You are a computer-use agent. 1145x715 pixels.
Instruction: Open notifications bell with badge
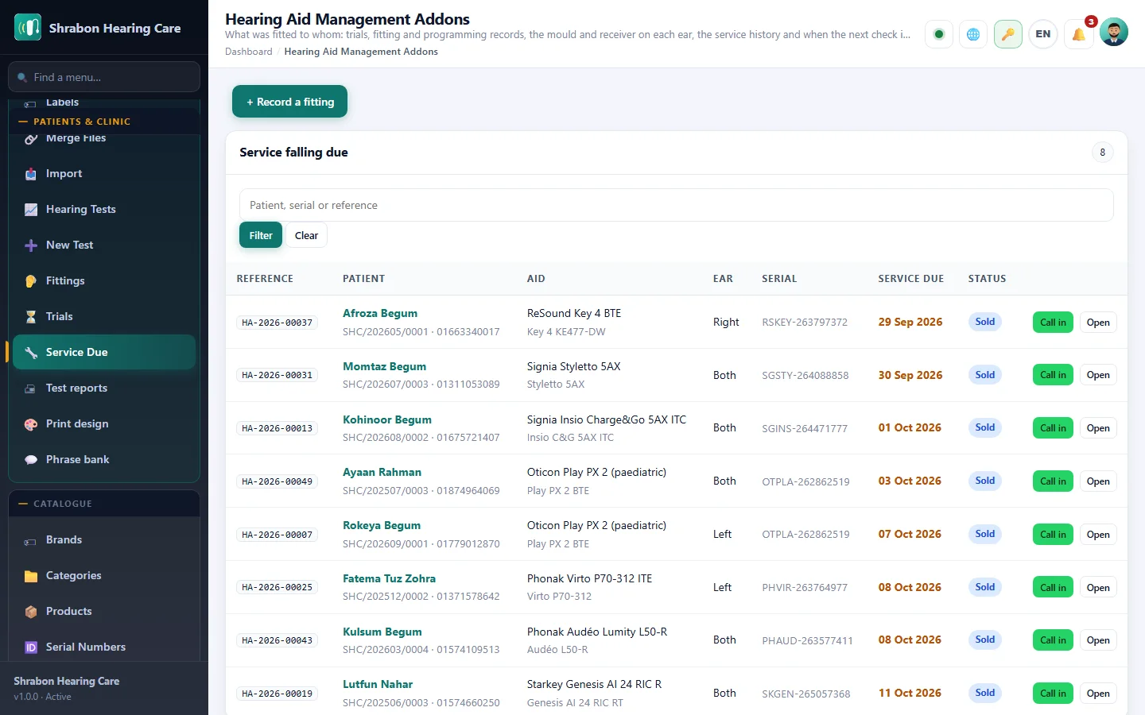click(1079, 34)
